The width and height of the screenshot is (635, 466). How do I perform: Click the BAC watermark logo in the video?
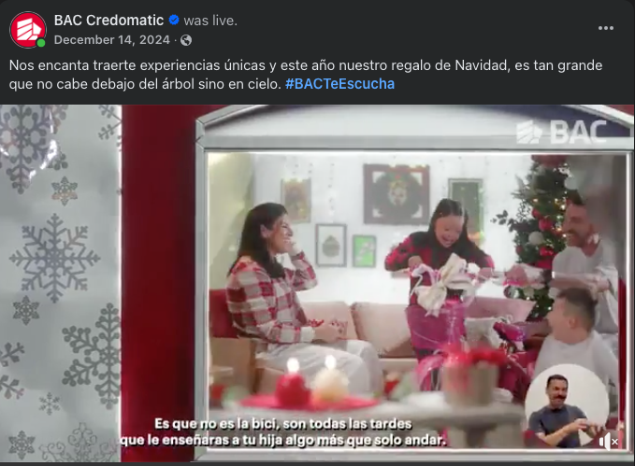[561, 132]
